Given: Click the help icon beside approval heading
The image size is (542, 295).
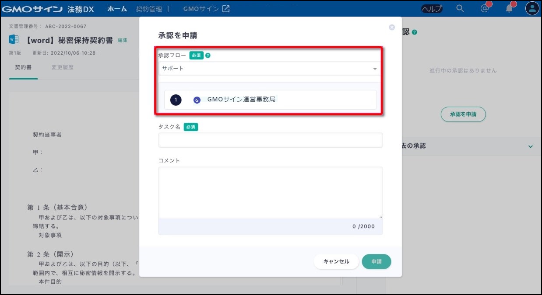Looking at the screenshot, I should click(414, 32).
